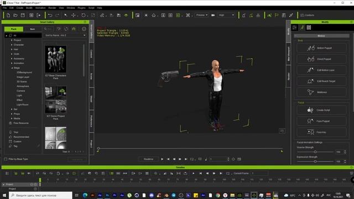Image resolution: width=354 pixels, height=199 pixels.
Task: Enable Filter by Base Type checkbox
Action: tap(6, 159)
